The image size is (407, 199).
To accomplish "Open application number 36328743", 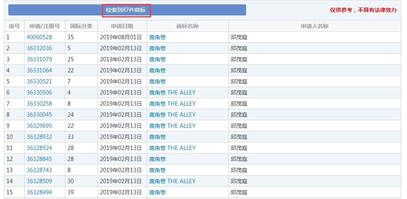I will [x=39, y=170].
